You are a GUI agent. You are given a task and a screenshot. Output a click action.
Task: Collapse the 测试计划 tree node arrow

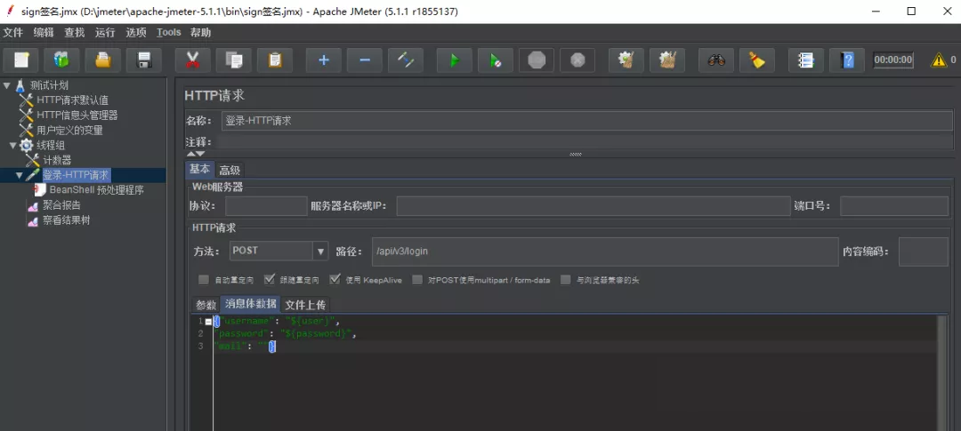click(x=7, y=84)
